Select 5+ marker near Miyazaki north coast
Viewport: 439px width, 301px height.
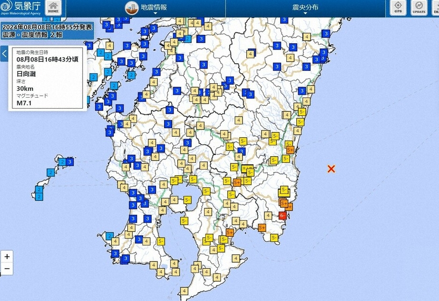[x=290, y=150]
